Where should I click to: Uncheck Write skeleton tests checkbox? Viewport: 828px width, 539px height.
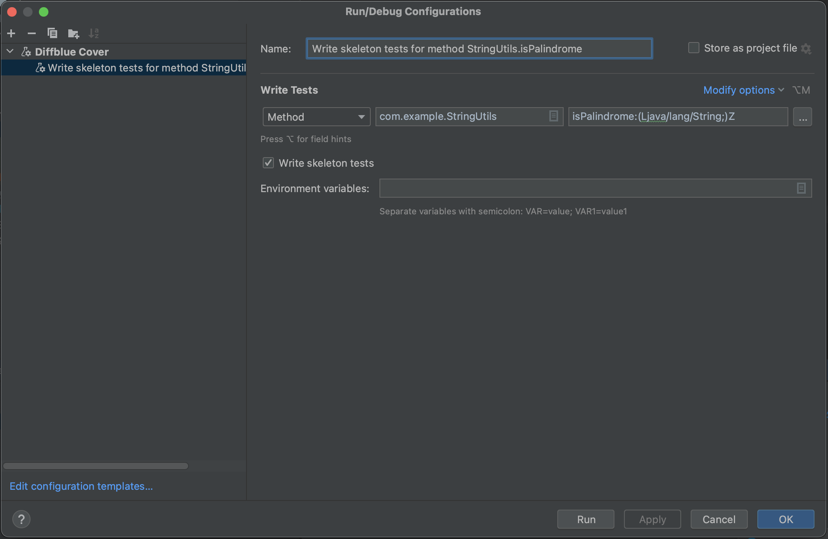click(x=268, y=163)
